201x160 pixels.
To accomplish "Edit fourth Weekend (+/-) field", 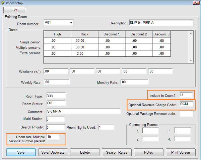I will click(x=134, y=71).
